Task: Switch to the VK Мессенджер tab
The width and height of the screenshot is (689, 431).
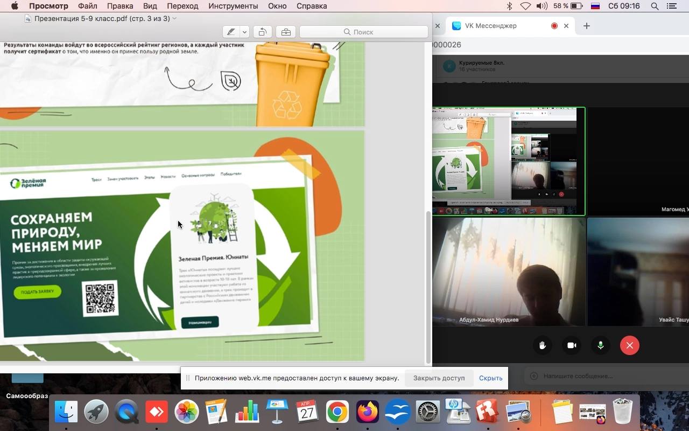Action: pos(490,26)
